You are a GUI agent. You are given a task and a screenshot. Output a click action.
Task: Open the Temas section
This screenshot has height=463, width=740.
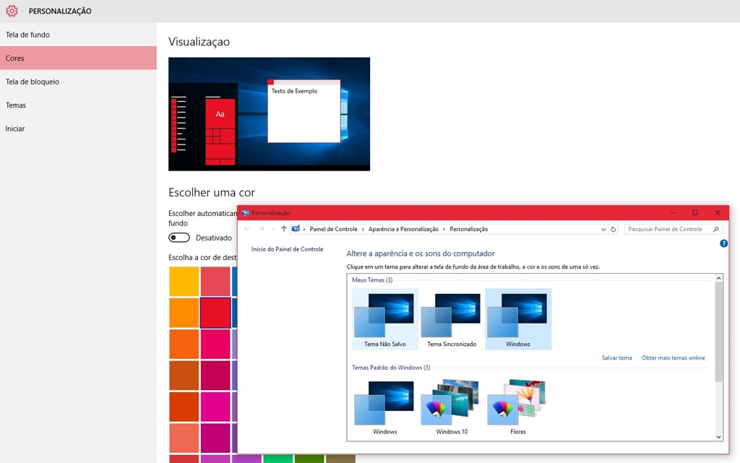tap(78, 105)
